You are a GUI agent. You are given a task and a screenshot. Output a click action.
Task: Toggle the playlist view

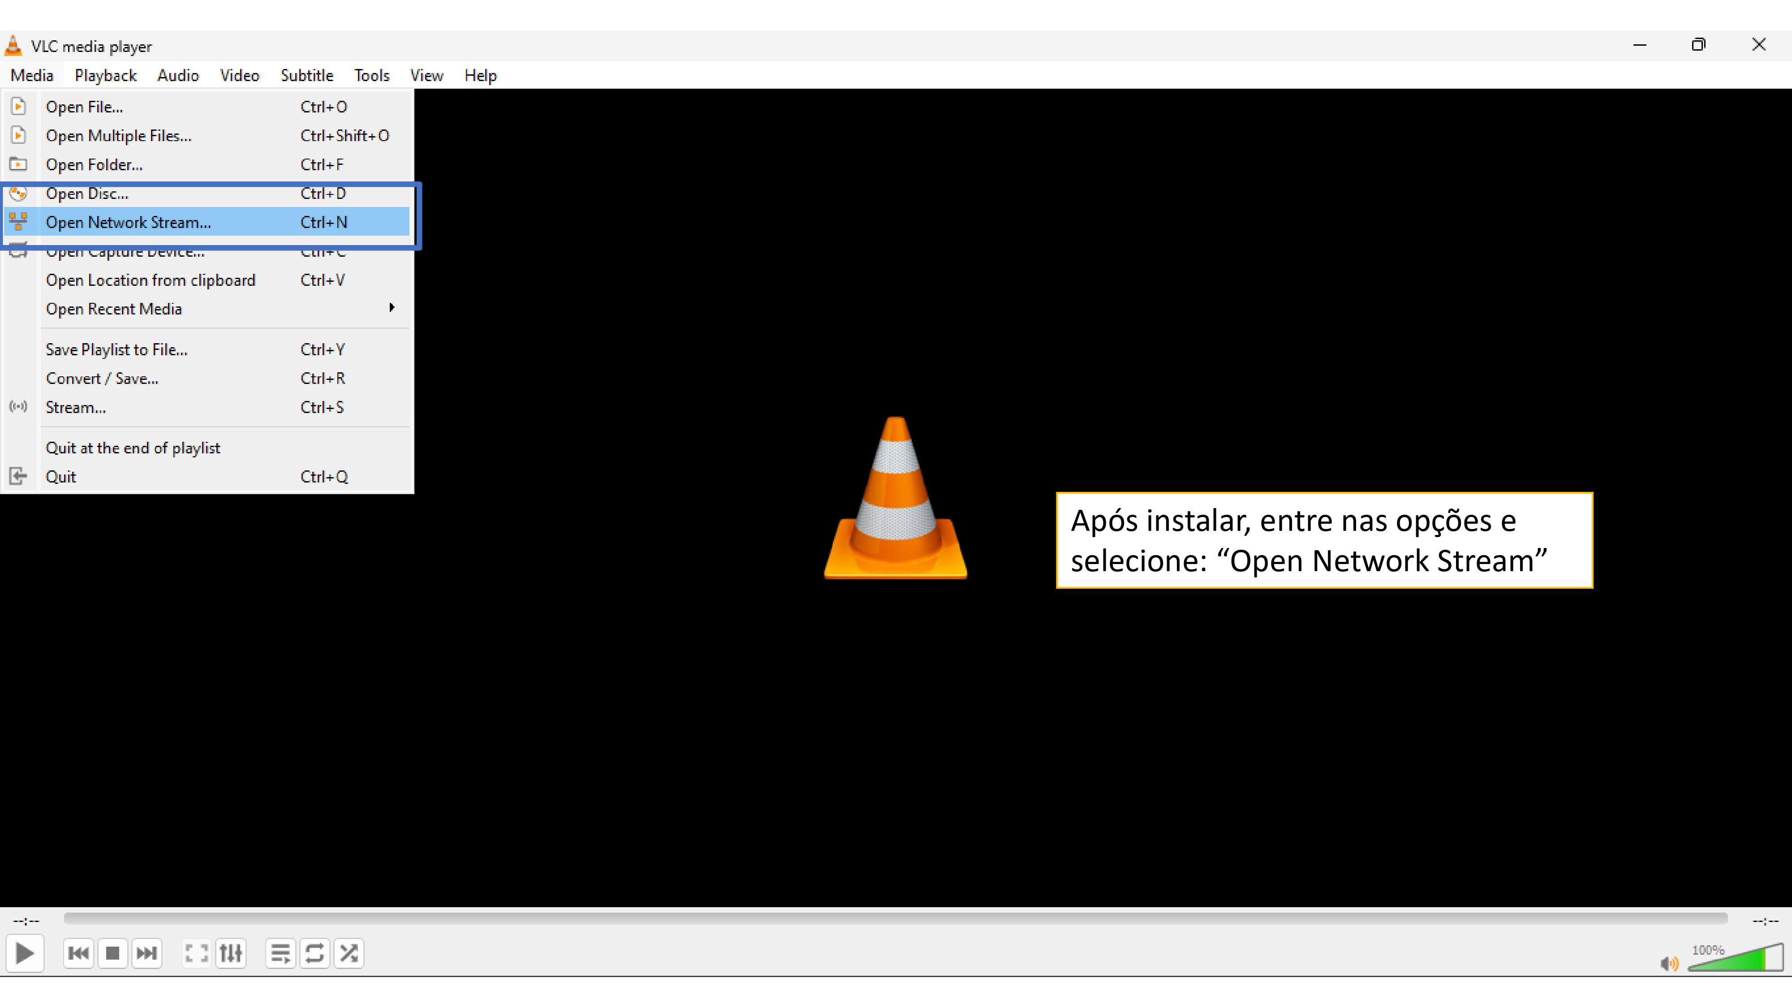coord(280,953)
